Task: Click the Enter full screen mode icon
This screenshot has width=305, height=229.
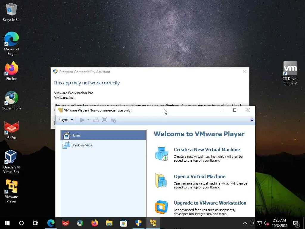Action: coord(105,120)
